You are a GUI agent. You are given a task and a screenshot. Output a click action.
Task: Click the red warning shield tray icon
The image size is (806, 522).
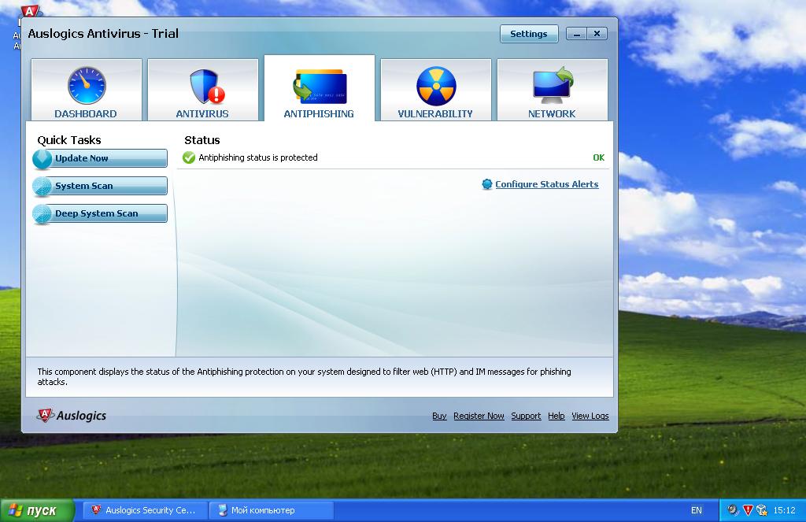point(748,510)
